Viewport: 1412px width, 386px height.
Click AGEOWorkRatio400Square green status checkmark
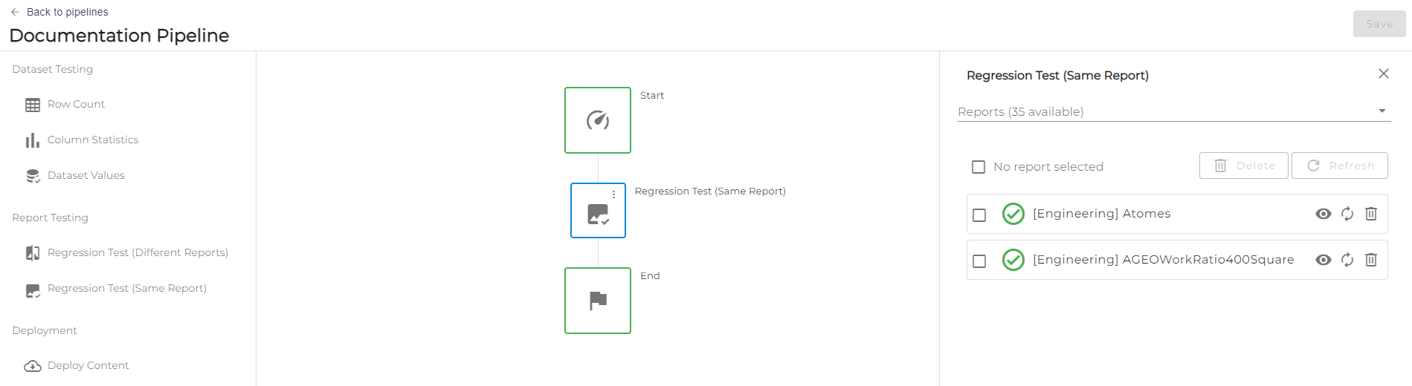coord(1013,260)
